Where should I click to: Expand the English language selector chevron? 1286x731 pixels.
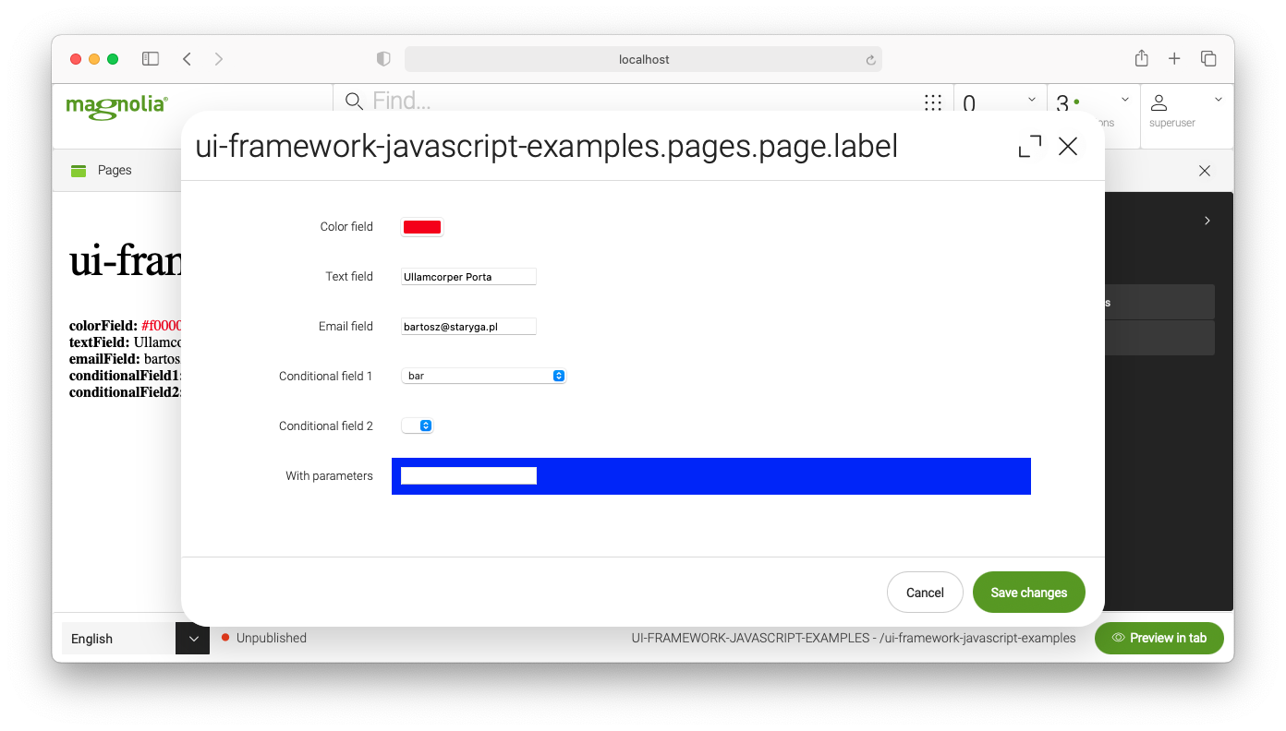tap(192, 638)
